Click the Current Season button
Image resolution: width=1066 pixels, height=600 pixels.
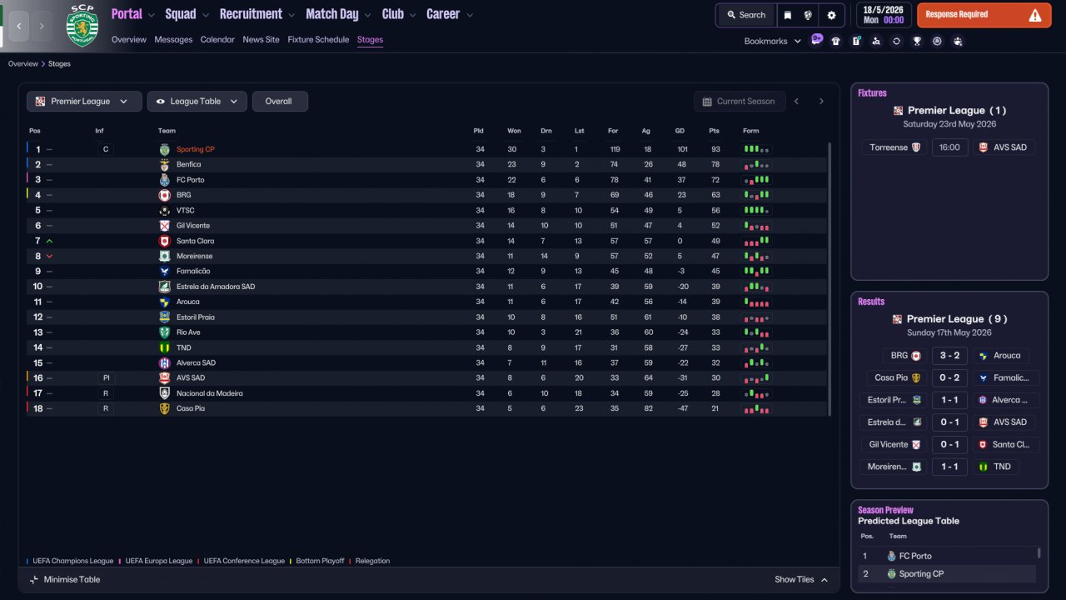(740, 102)
